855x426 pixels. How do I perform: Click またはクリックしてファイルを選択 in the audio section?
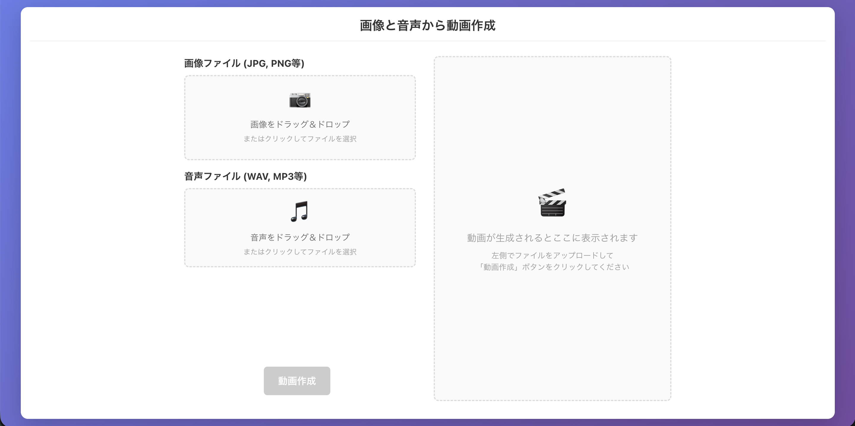[300, 252]
